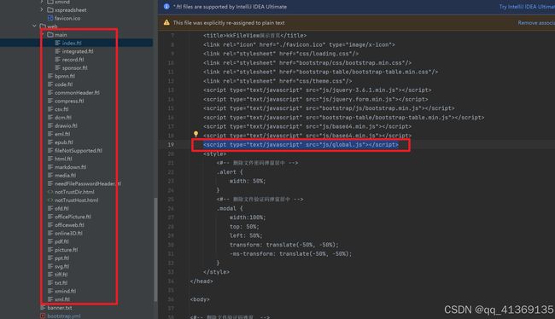Select needFilePasswordHeader.ftl file
The height and width of the screenshot is (319, 555).
tap(88, 183)
